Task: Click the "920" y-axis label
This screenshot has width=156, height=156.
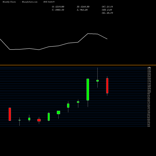Action: (149, 99)
